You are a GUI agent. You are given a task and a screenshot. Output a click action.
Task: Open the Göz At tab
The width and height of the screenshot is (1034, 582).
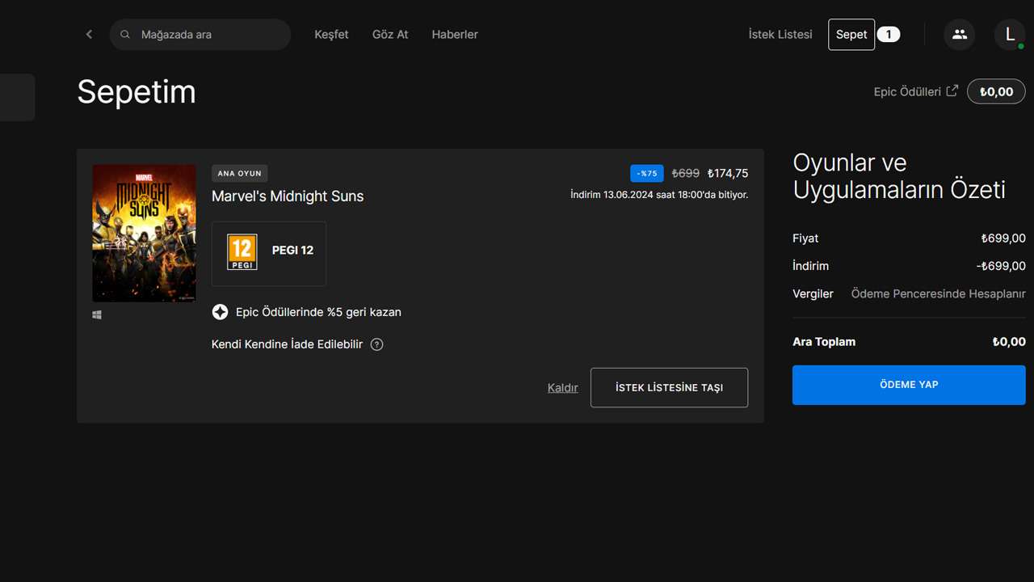coord(390,35)
